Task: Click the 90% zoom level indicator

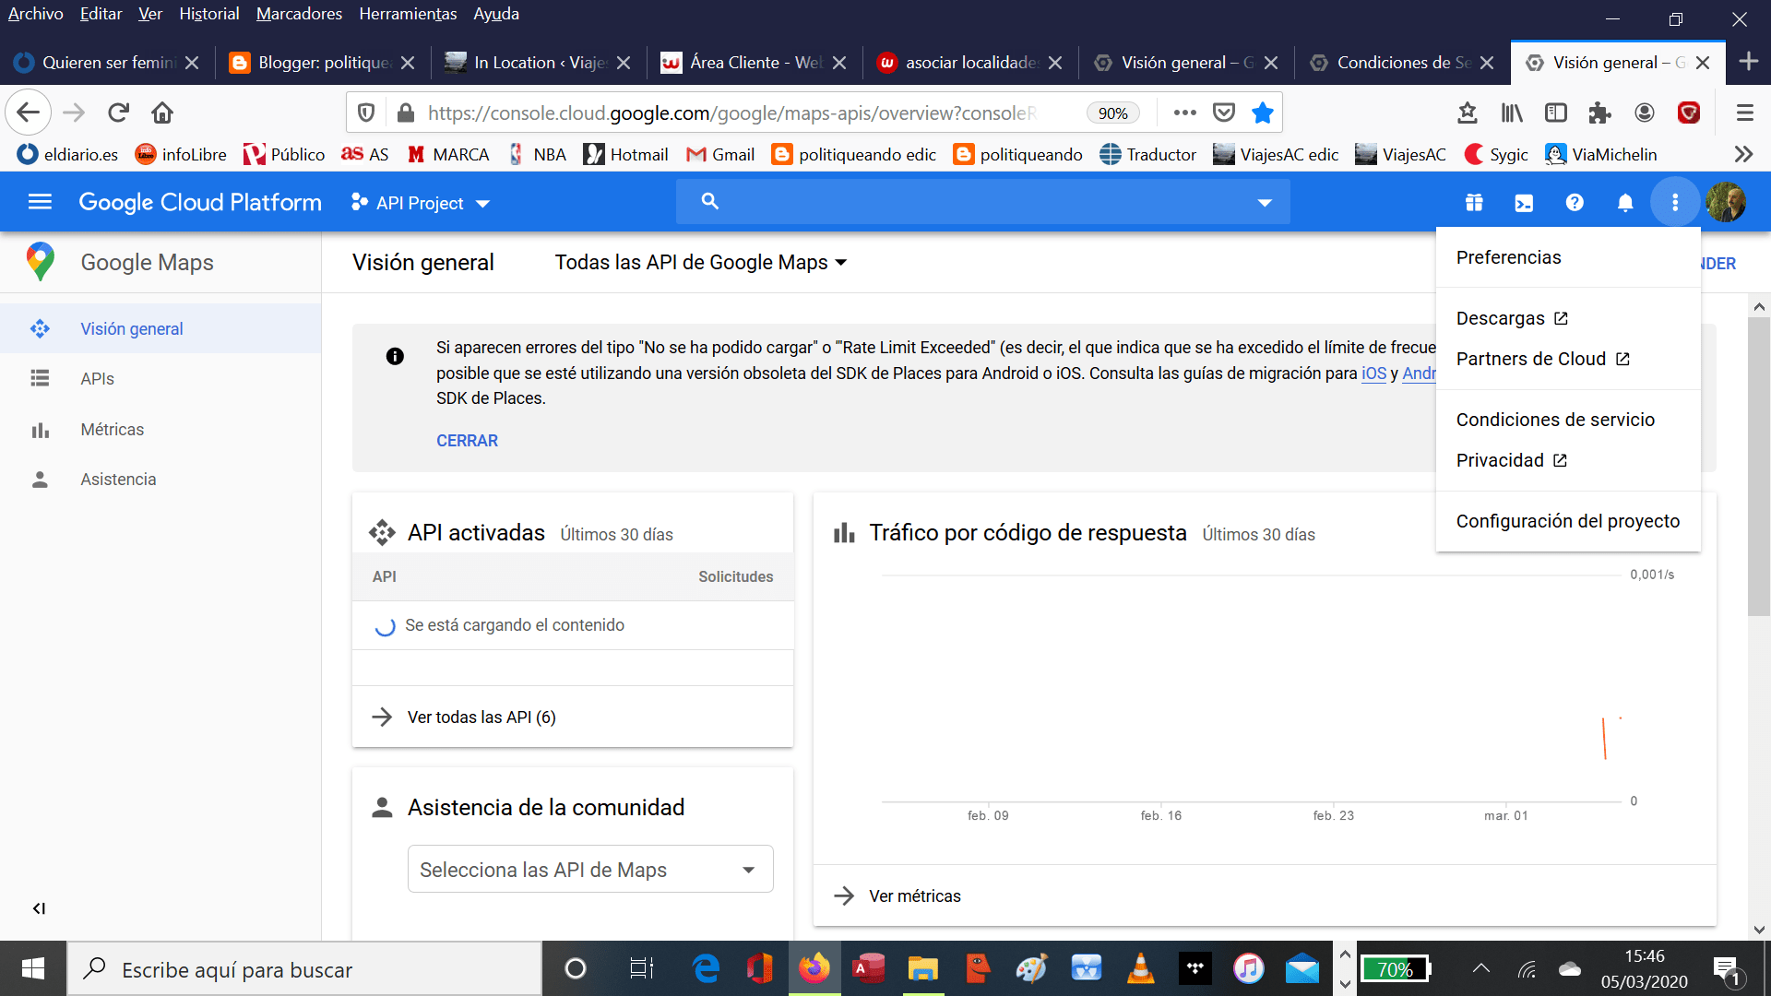Action: coord(1112,113)
